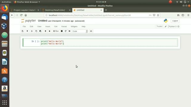The width and height of the screenshot is (191, 107).
Task: Open LibreOffice Writer from dock
Action: click(x=4, y=62)
